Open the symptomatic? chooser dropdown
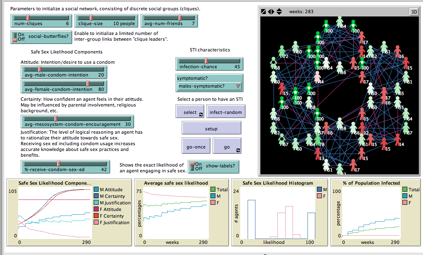 pyautogui.click(x=209, y=86)
